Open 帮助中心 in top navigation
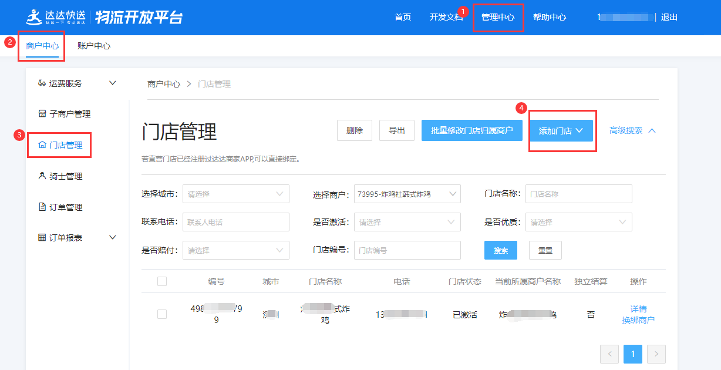The width and height of the screenshot is (721, 370). pos(550,17)
